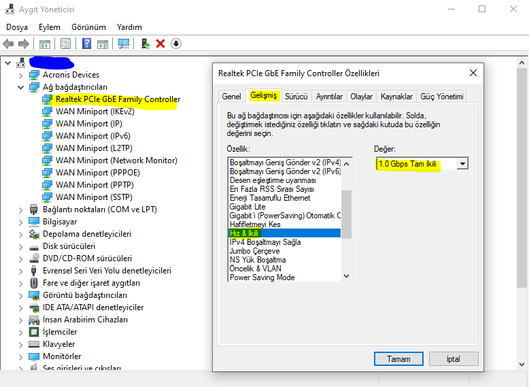Select the Jumbo Çerçeve property
529x387 pixels.
tap(254, 251)
